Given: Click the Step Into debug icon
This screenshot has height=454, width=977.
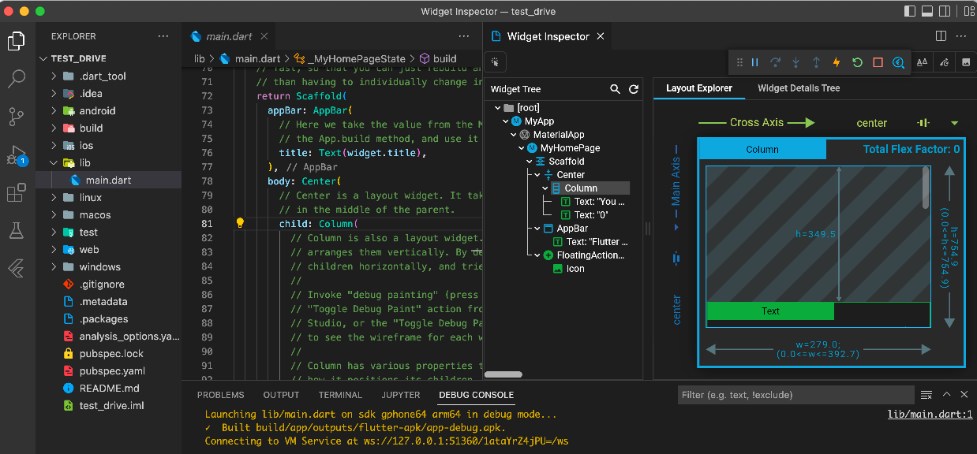Looking at the screenshot, I should [795, 62].
